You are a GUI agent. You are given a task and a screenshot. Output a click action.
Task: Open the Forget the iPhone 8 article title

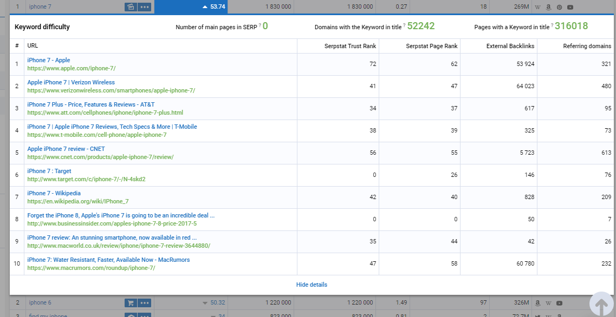coord(121,215)
